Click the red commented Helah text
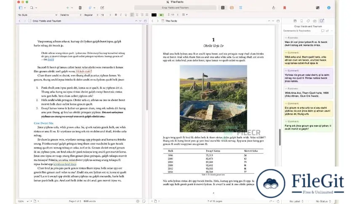 [x=84, y=72]
